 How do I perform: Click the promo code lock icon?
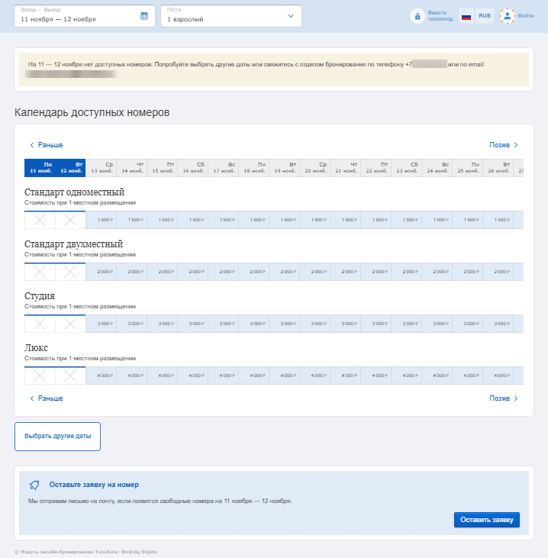tap(417, 16)
